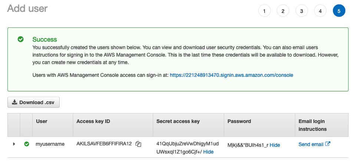Viewport: 356px width, 165px height.
Task: Select the active step 5 circle
Action: (x=339, y=11)
